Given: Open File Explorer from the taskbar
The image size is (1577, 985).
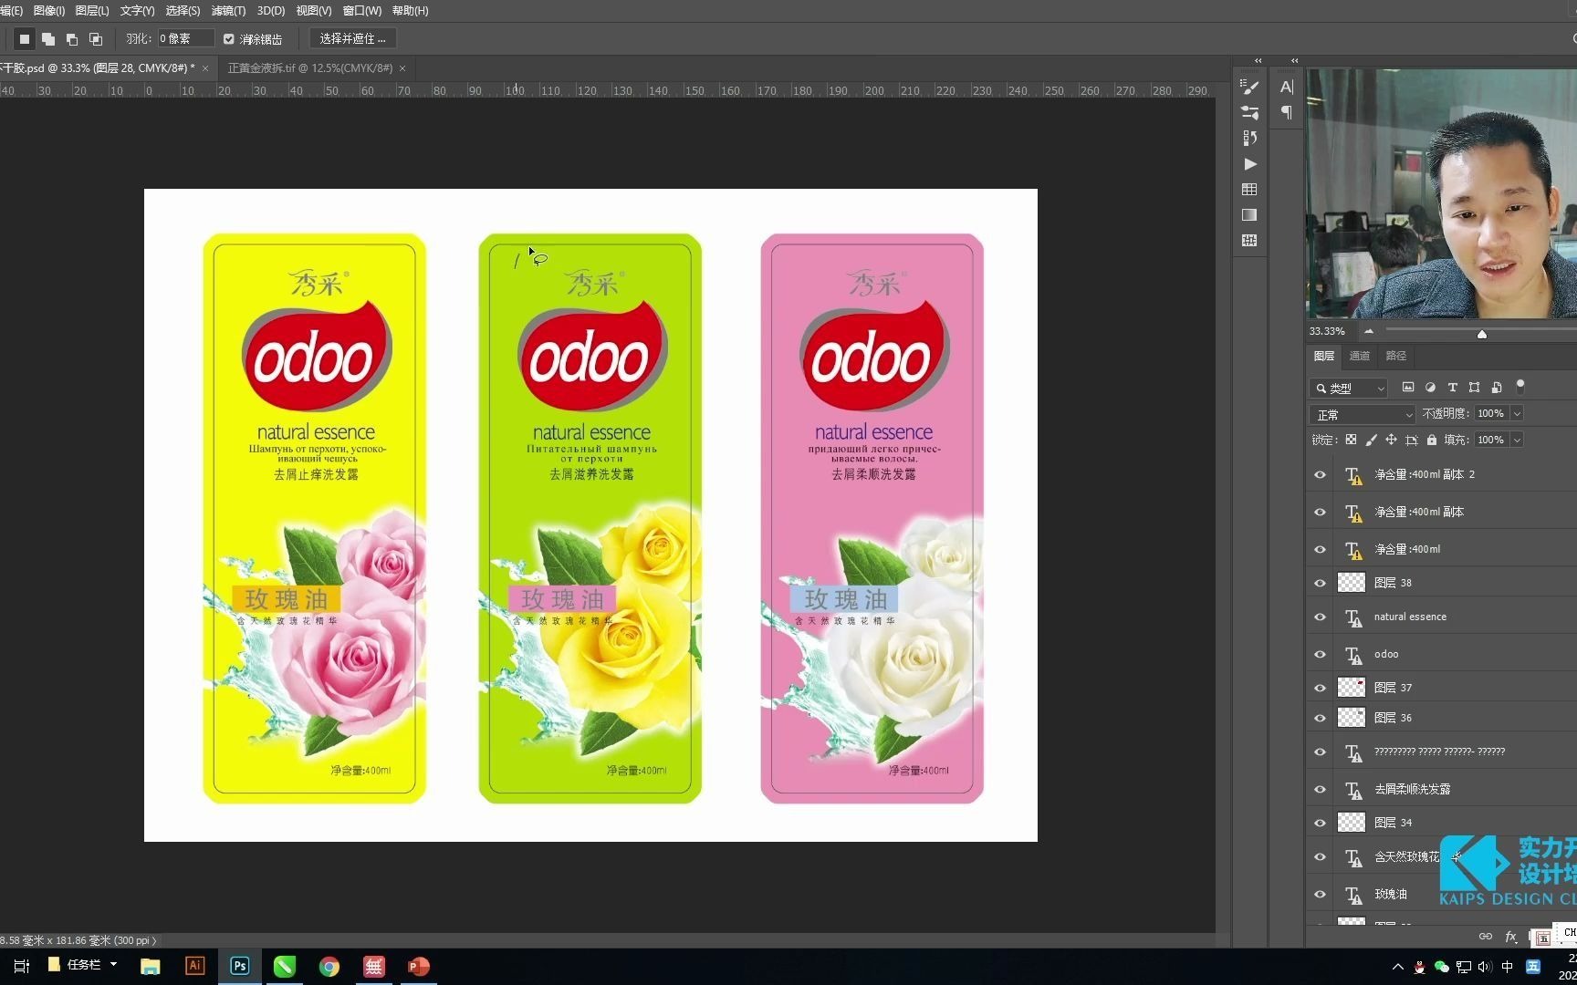Looking at the screenshot, I should tap(150, 966).
